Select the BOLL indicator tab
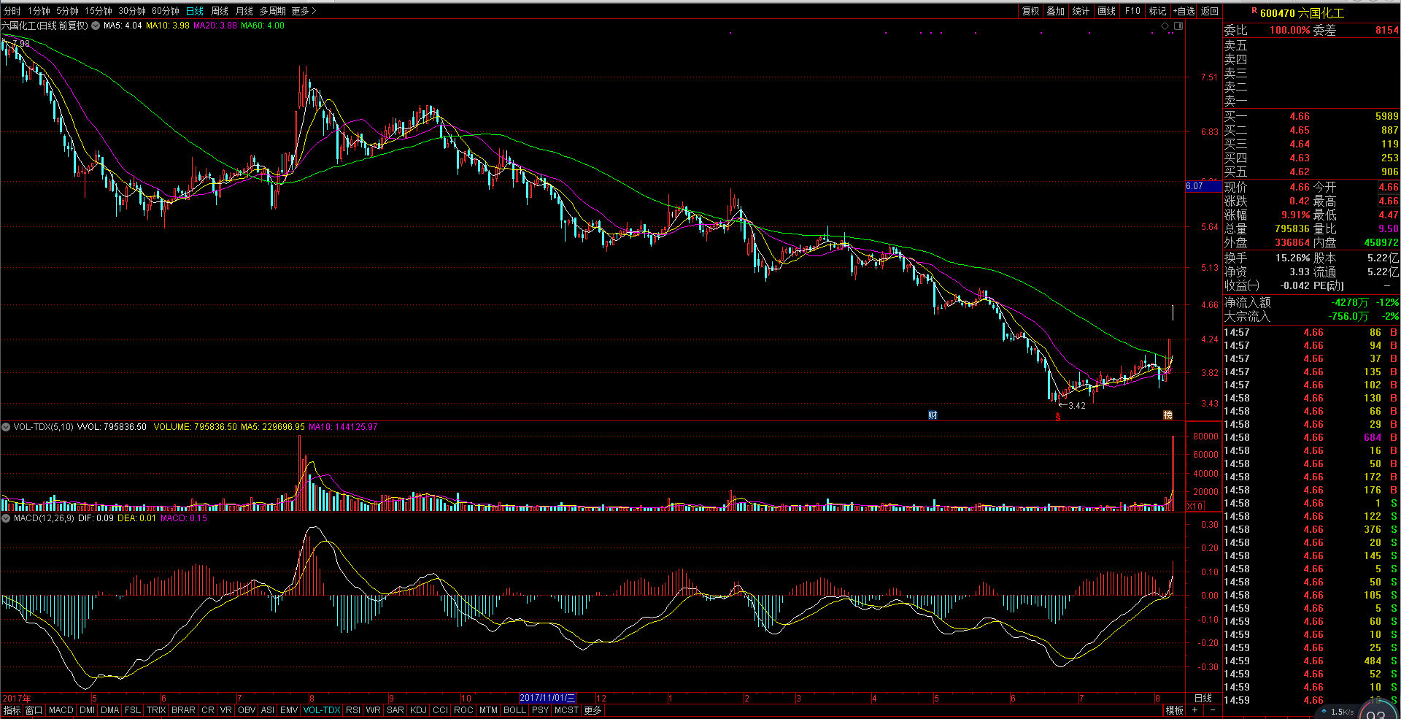This screenshot has width=1401, height=719. (514, 710)
